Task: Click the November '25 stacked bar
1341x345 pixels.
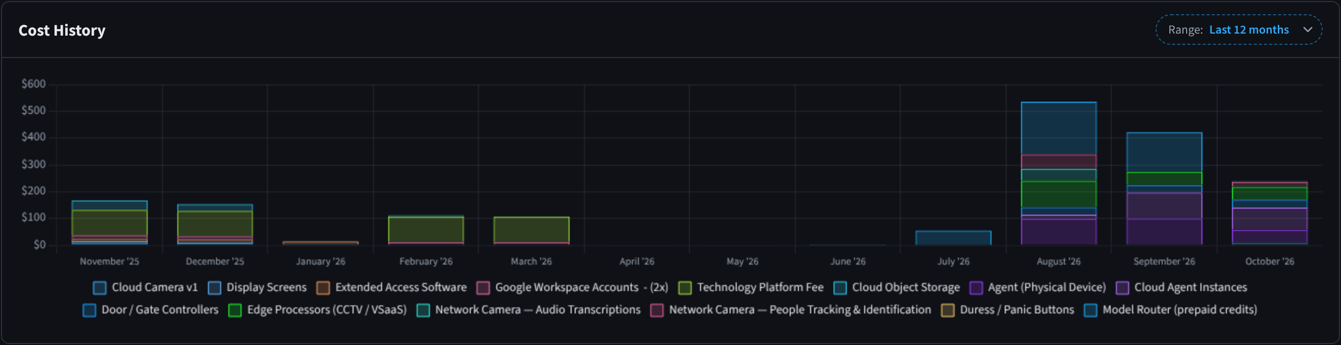Action: click(110, 222)
